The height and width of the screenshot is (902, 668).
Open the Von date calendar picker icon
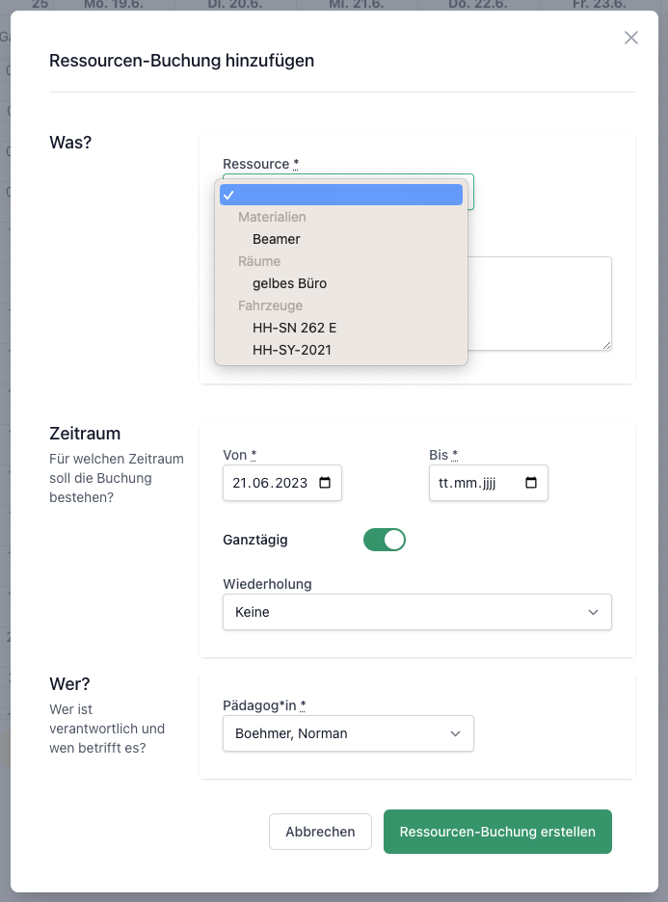(x=325, y=483)
